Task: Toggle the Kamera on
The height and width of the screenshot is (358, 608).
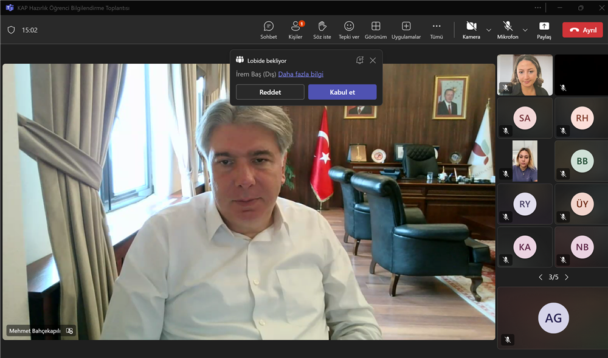Action: 471,29
